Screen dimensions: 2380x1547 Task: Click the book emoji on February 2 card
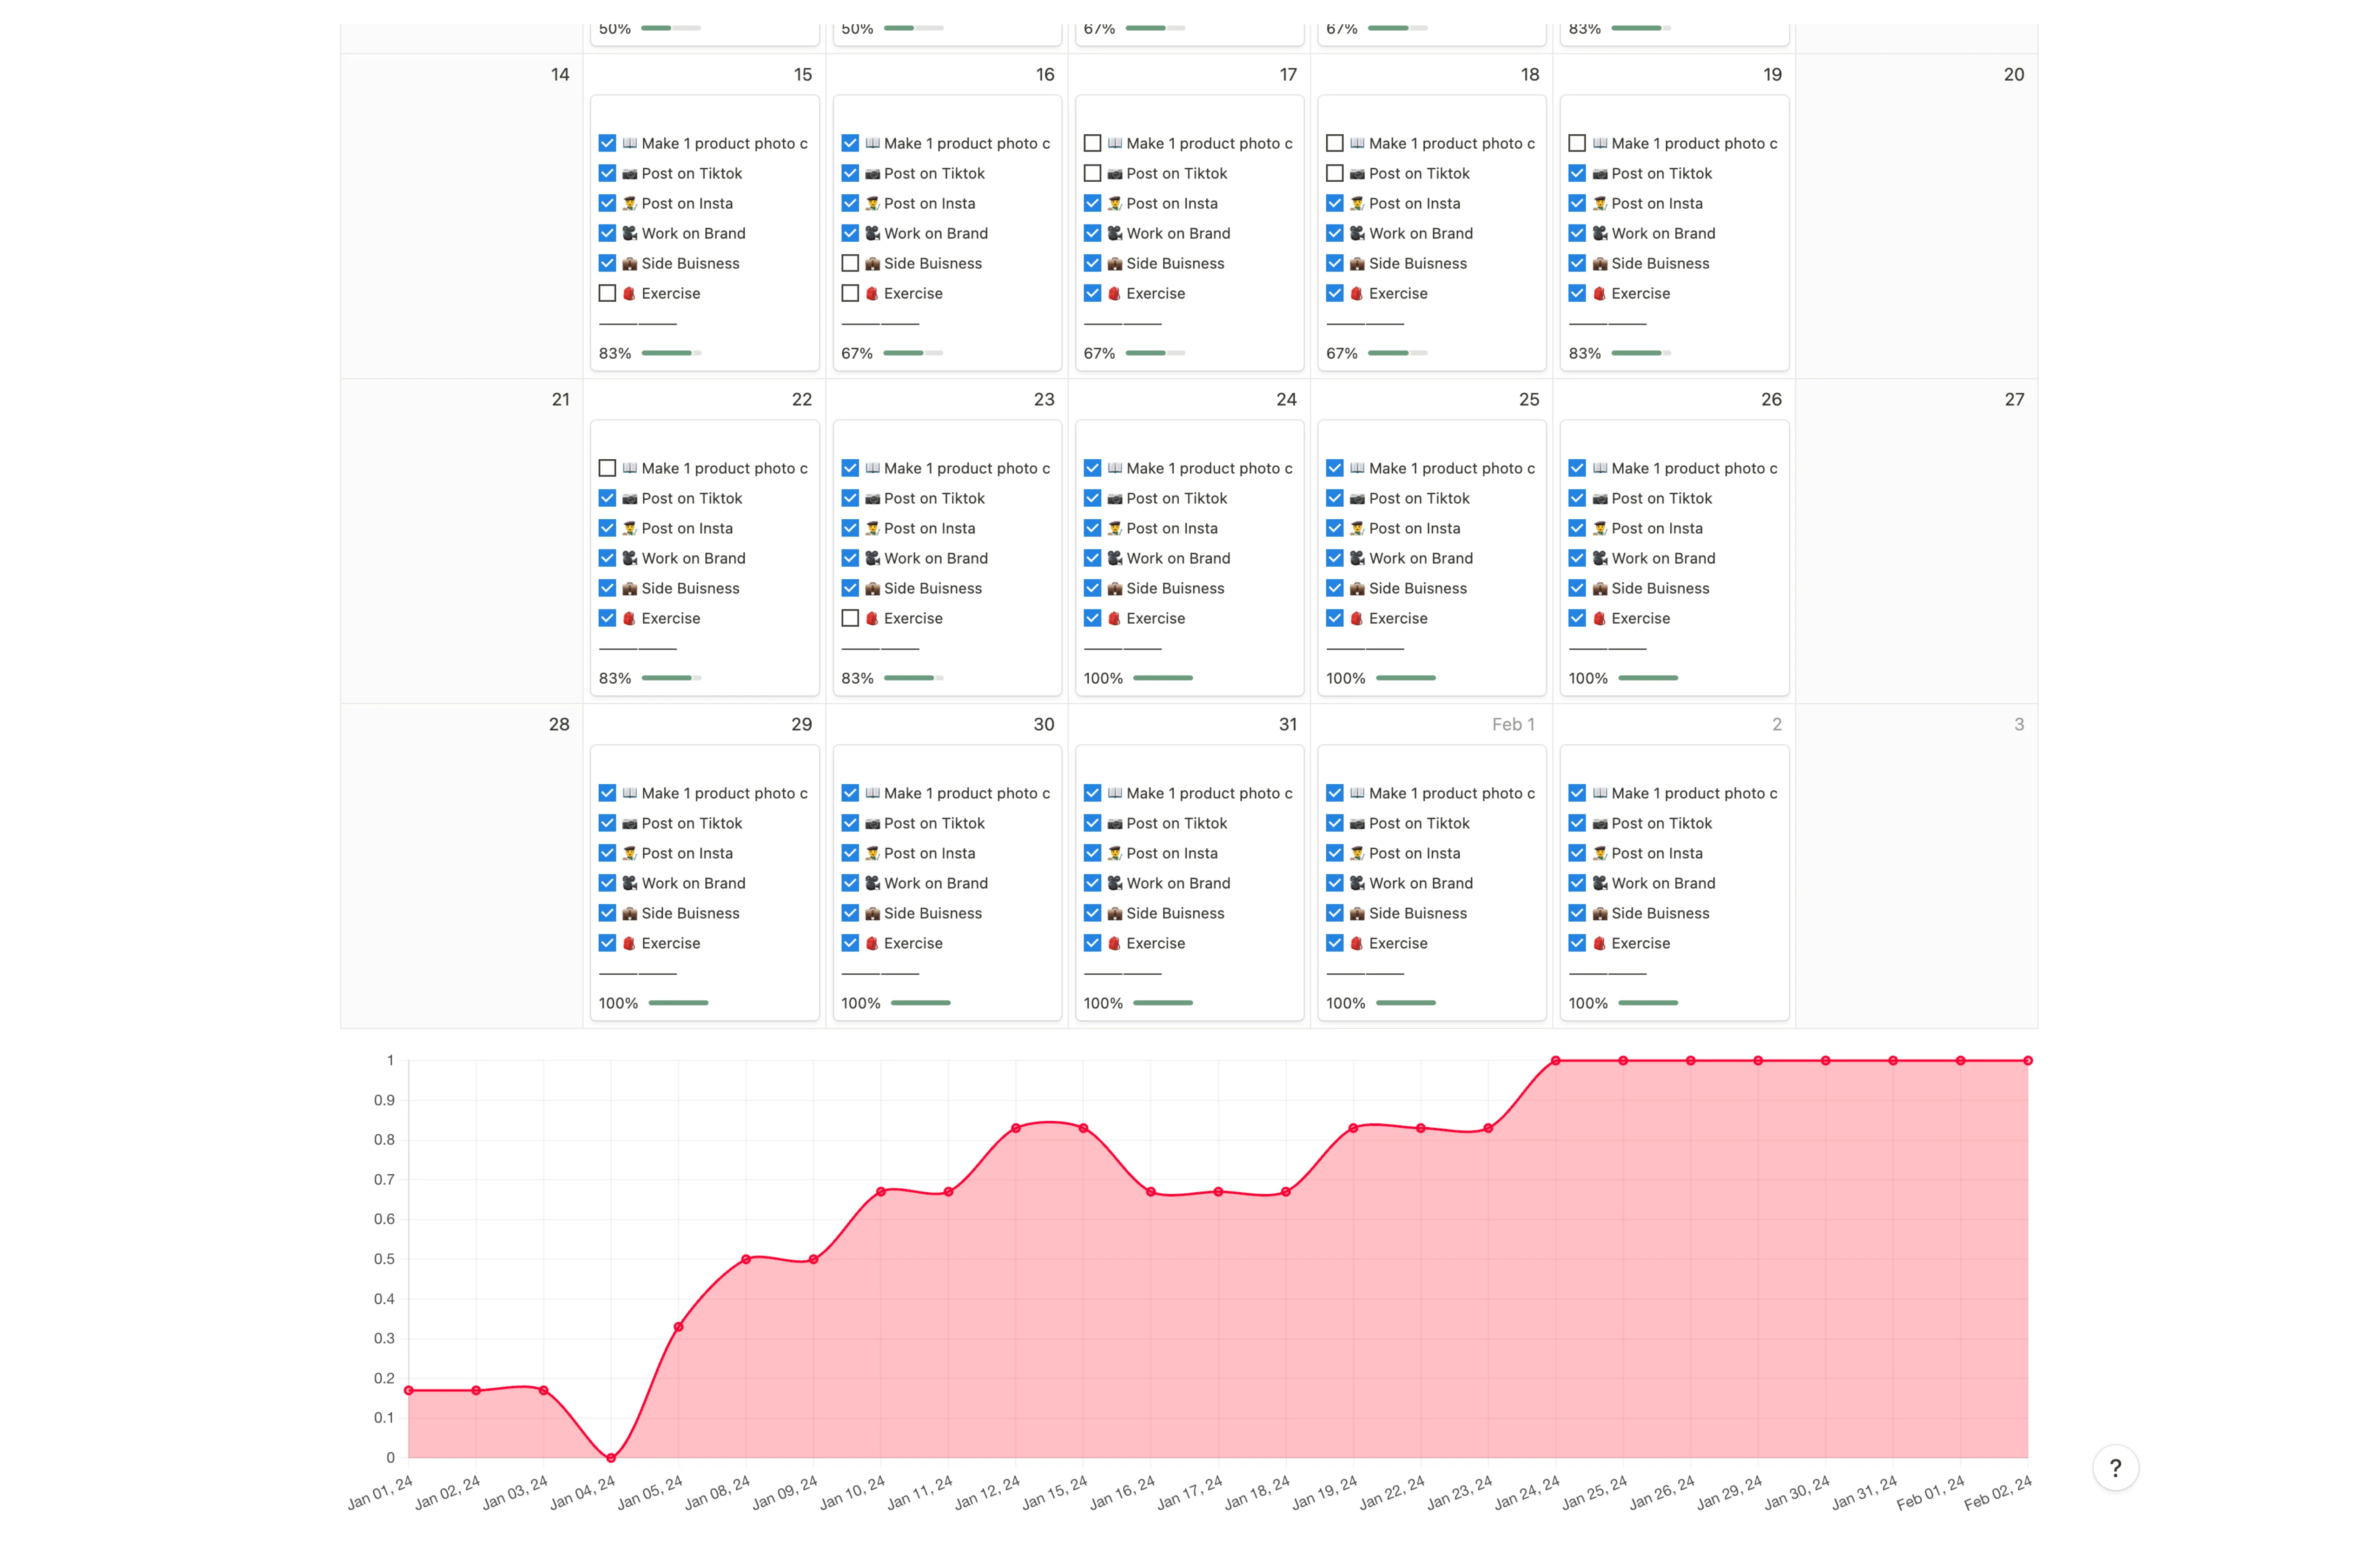[1599, 793]
